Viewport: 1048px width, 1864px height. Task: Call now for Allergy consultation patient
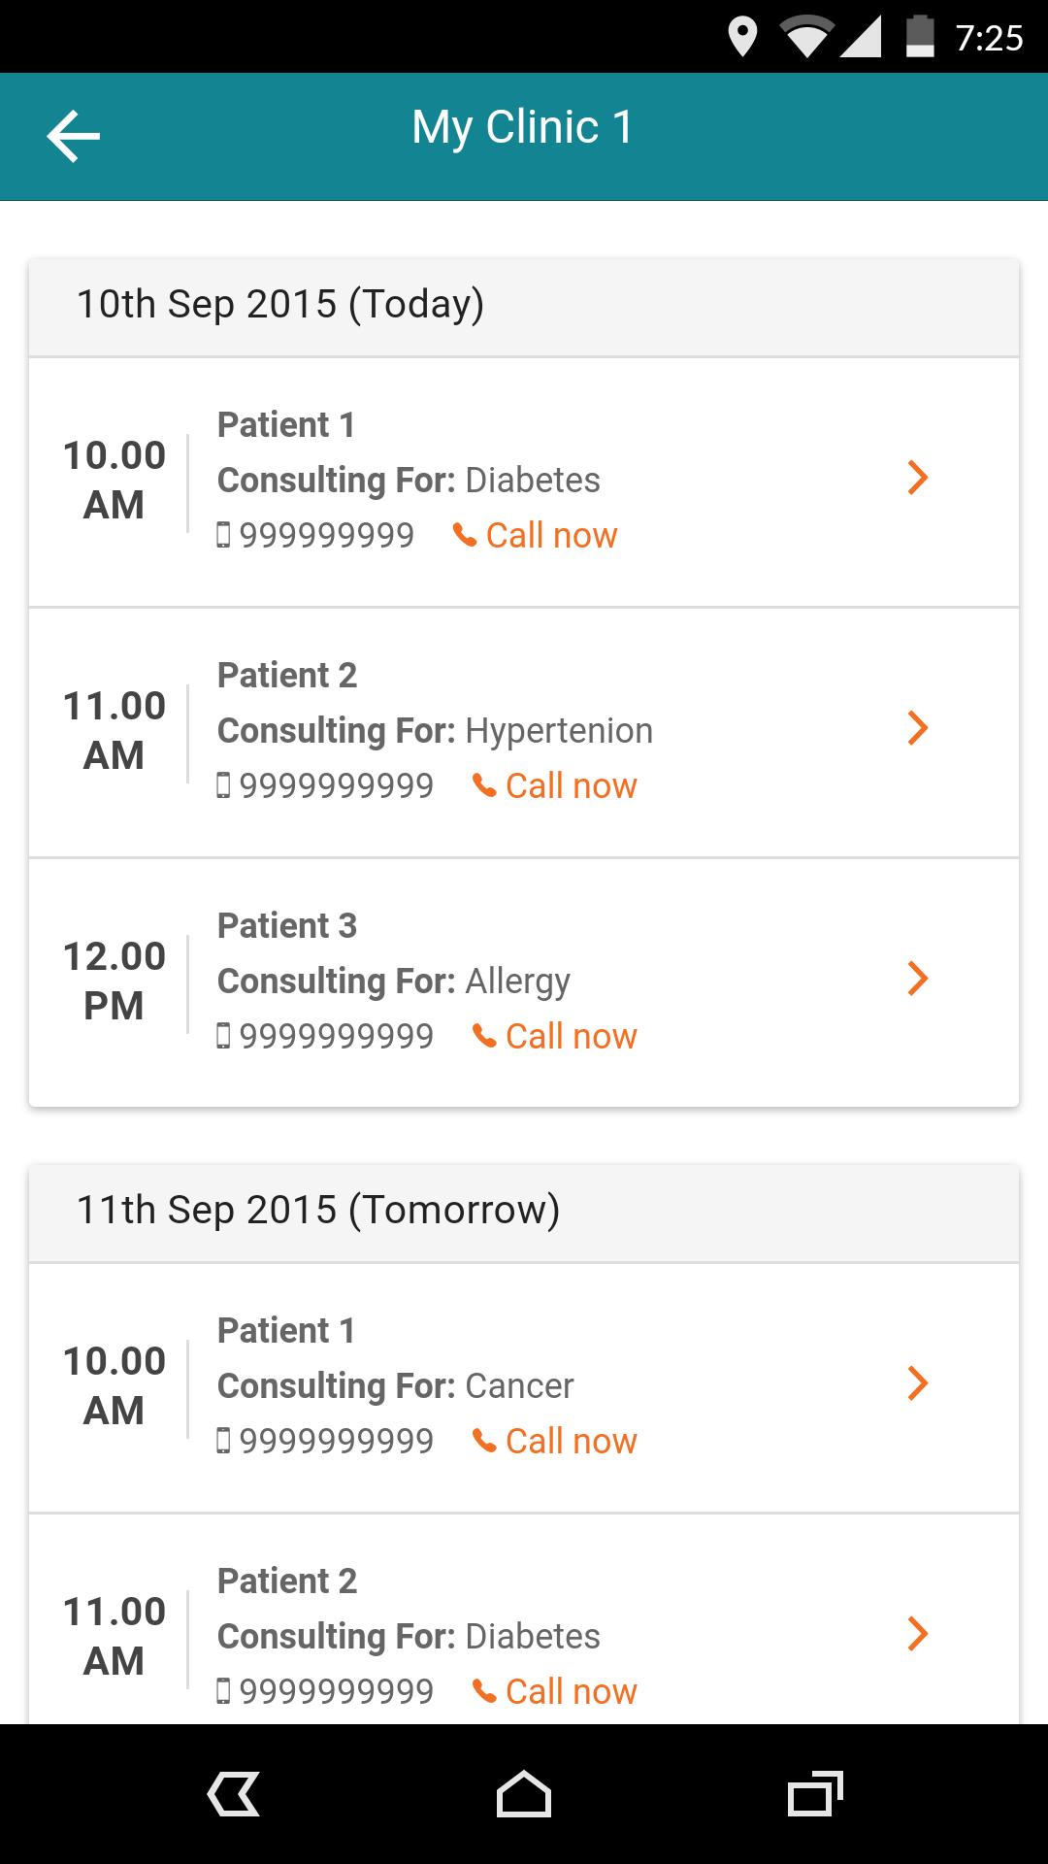tap(571, 1036)
